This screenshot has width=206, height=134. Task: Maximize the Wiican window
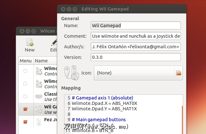(33, 31)
